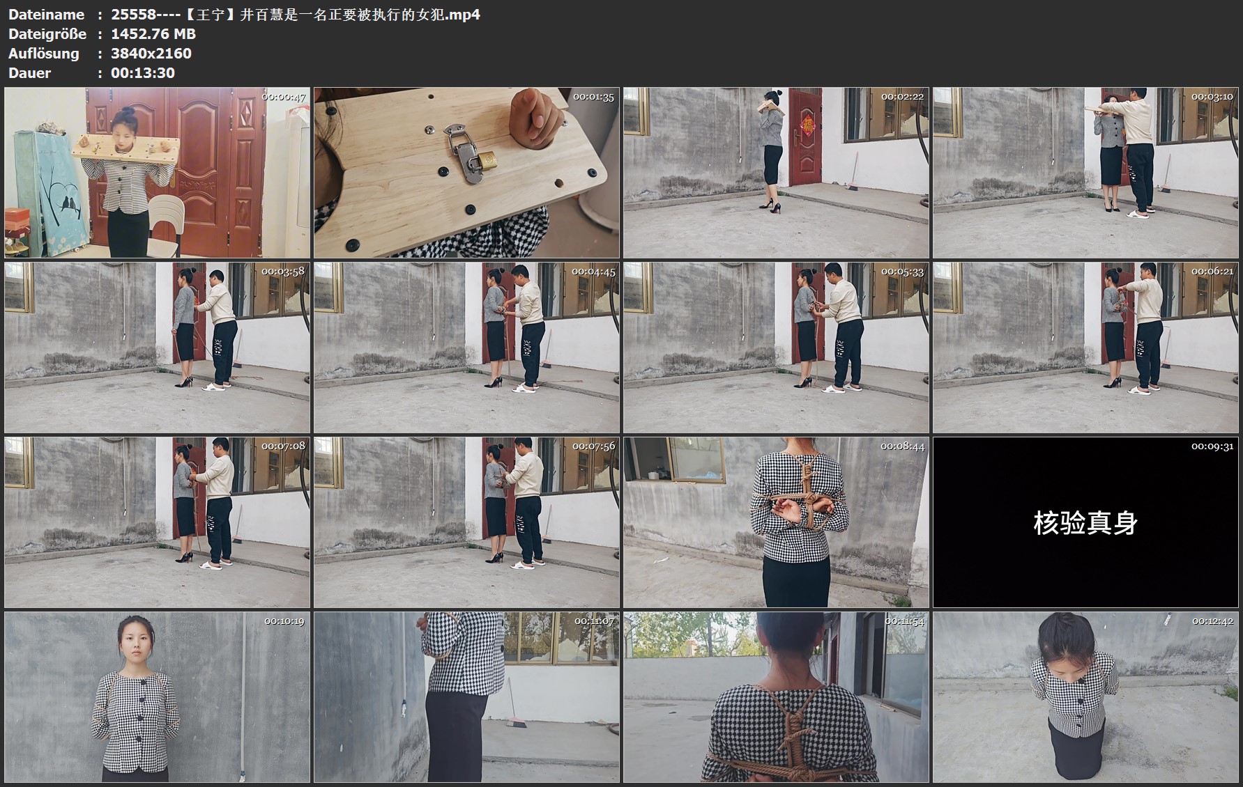Select the resolution value 3840x2160

[151, 54]
